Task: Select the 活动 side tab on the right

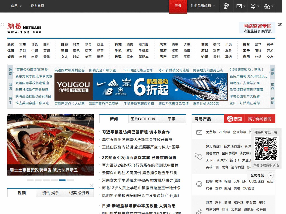Action: pyautogui.click(x=273, y=101)
